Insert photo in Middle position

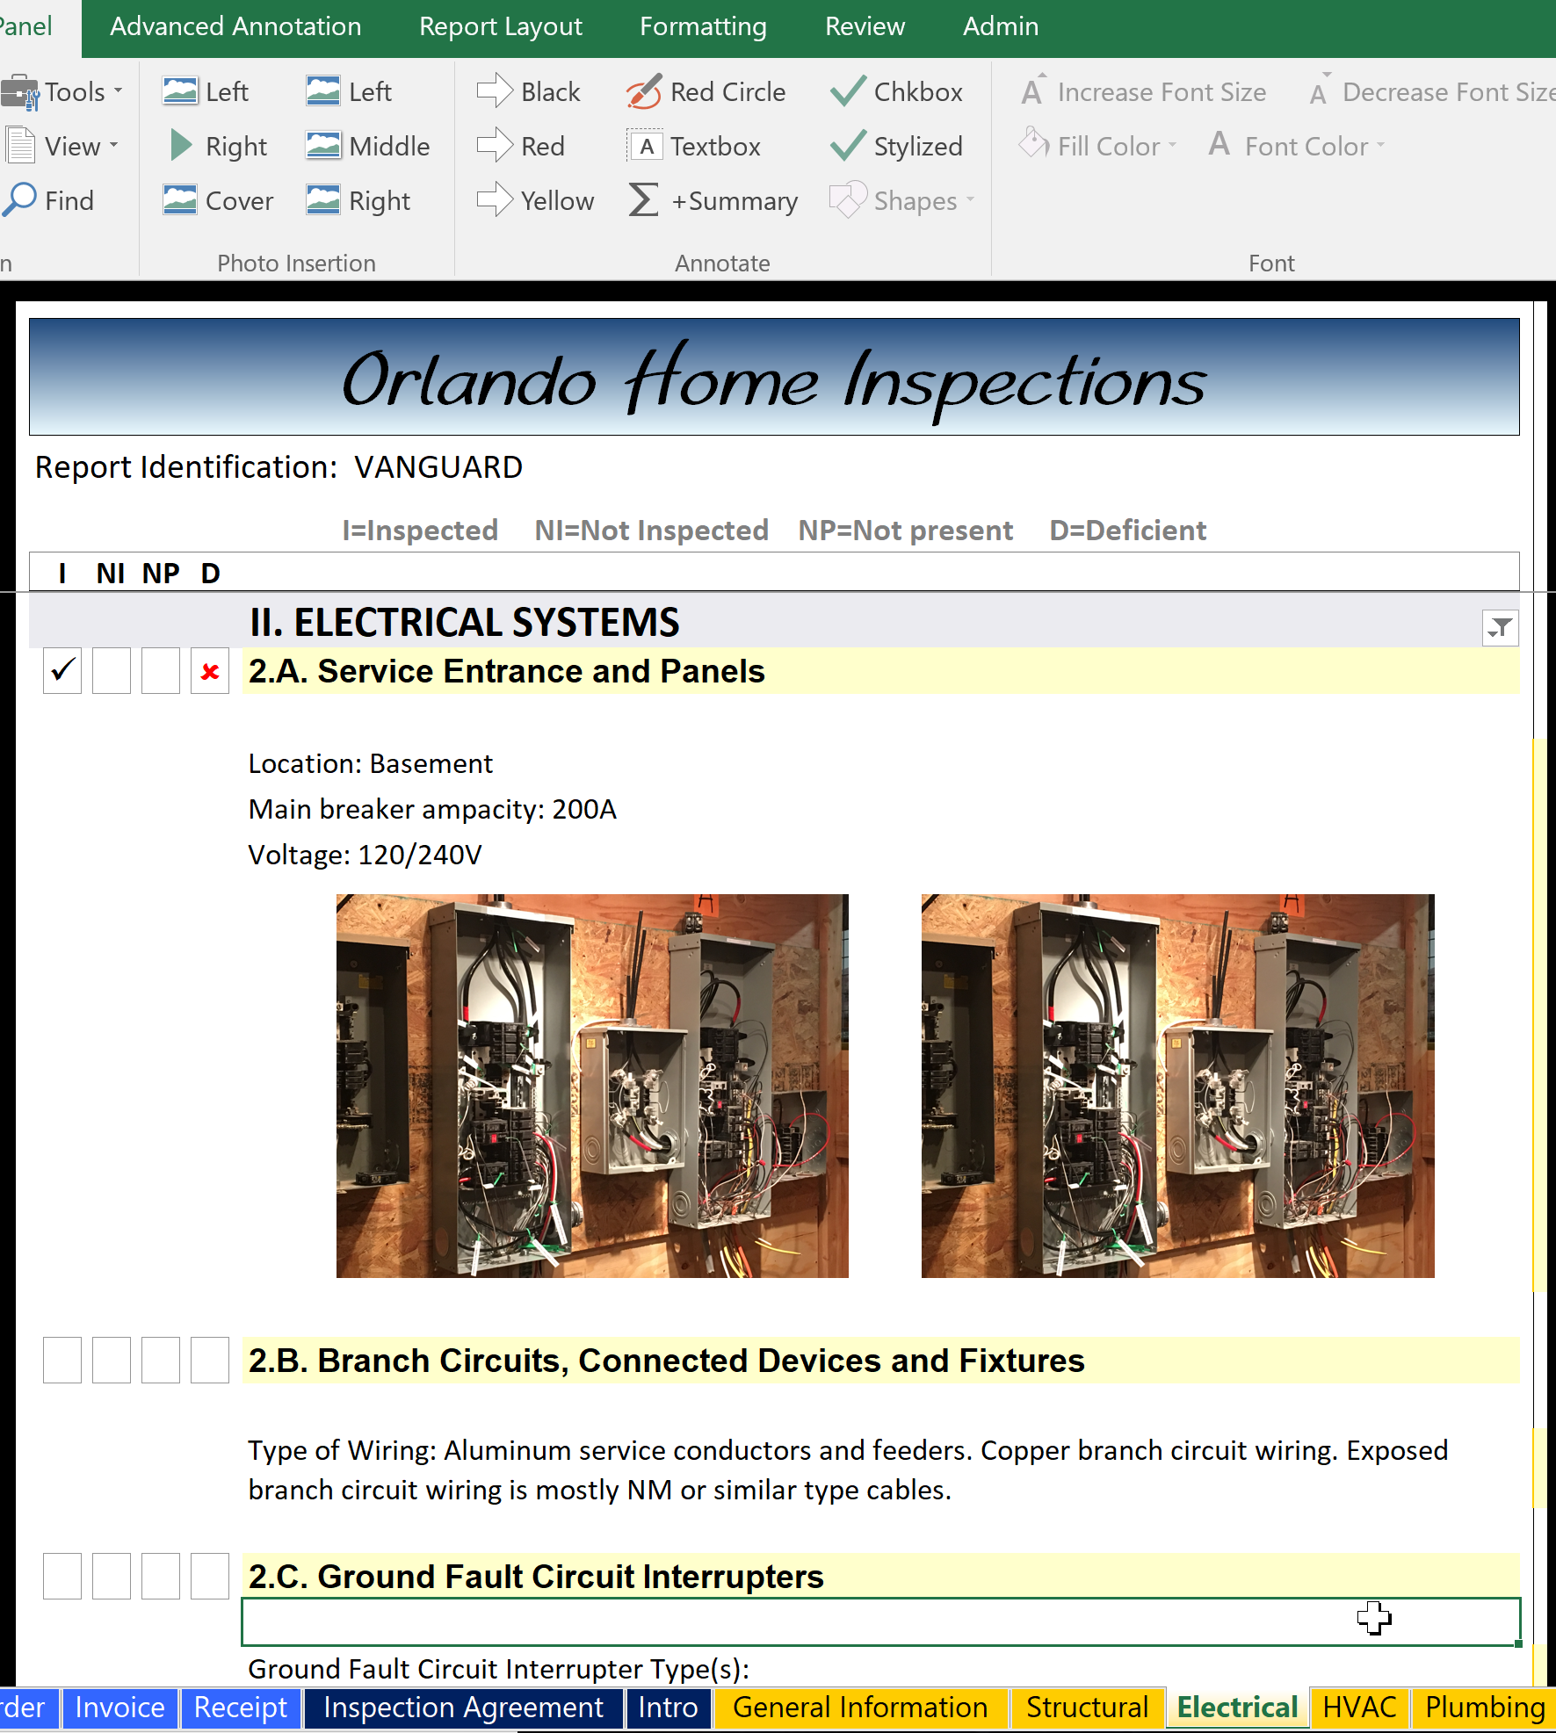pyautogui.click(x=368, y=147)
